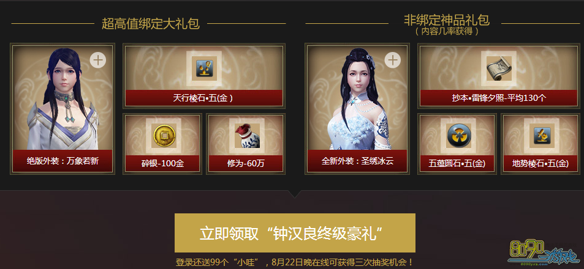Image resolution: width=584 pixels, height=269 pixels.
Task: Claim the 立即领取 "钟汉良终级豪礼" button
Action: coord(295,233)
